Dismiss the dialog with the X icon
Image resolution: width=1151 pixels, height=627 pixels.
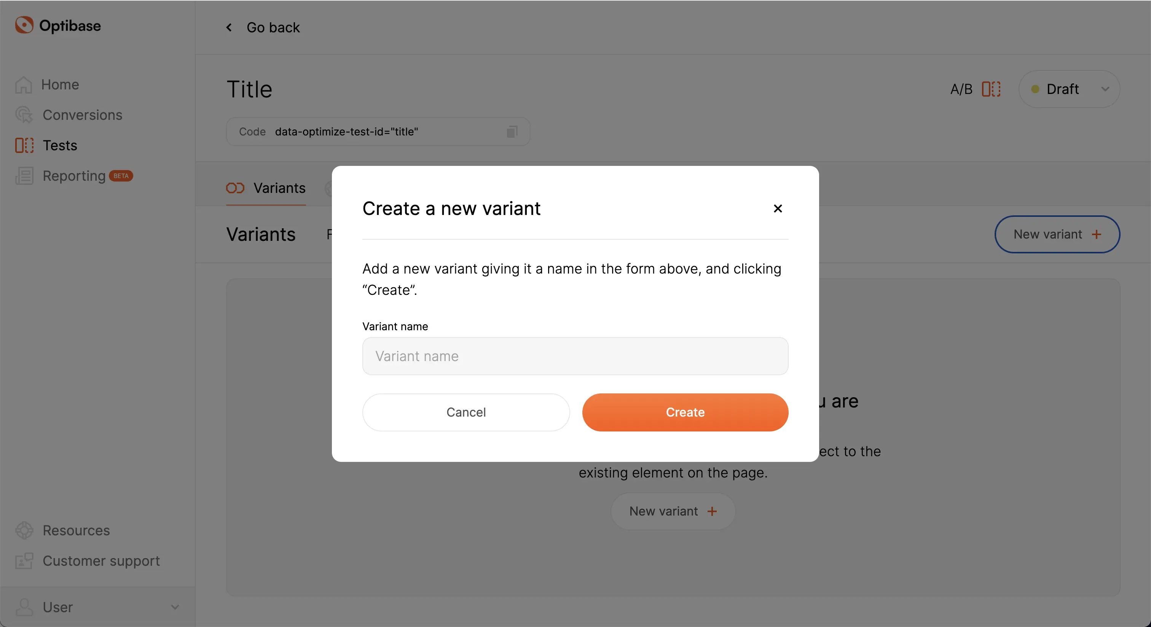778,208
